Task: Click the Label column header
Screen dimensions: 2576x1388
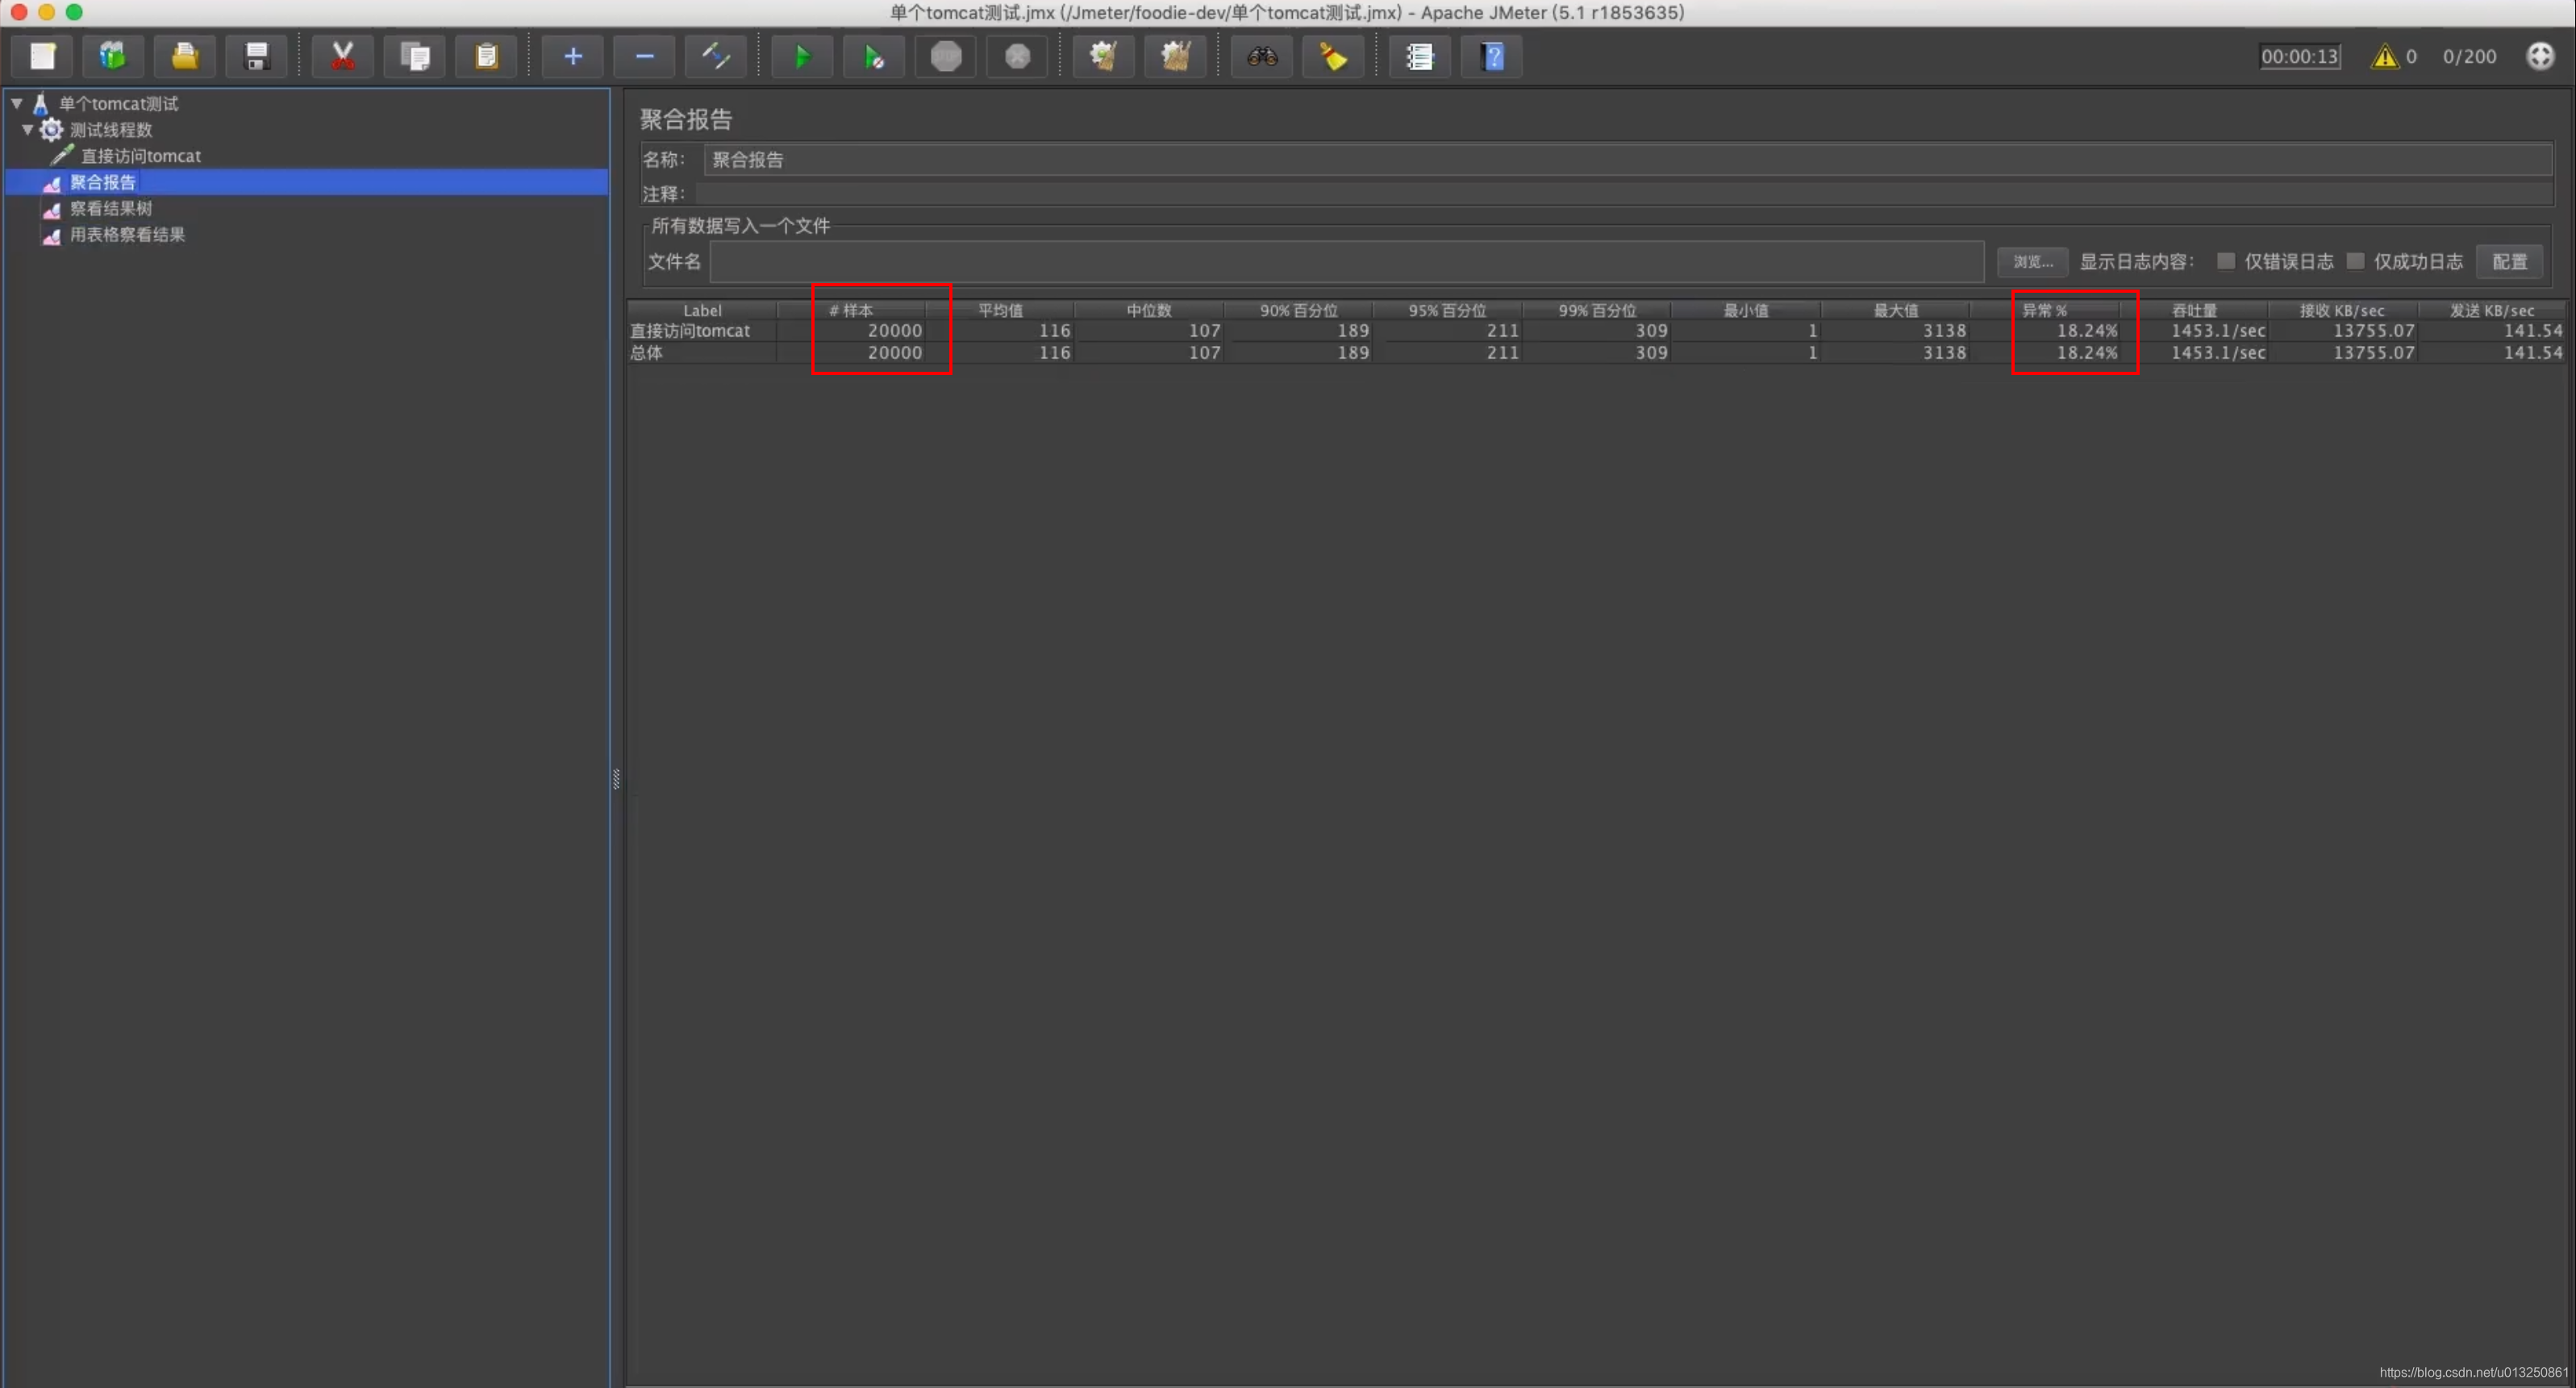Action: [x=702, y=310]
